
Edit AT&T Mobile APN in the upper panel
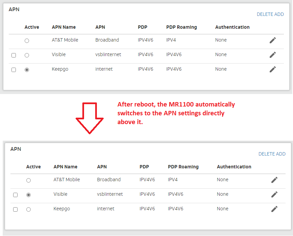273,40
